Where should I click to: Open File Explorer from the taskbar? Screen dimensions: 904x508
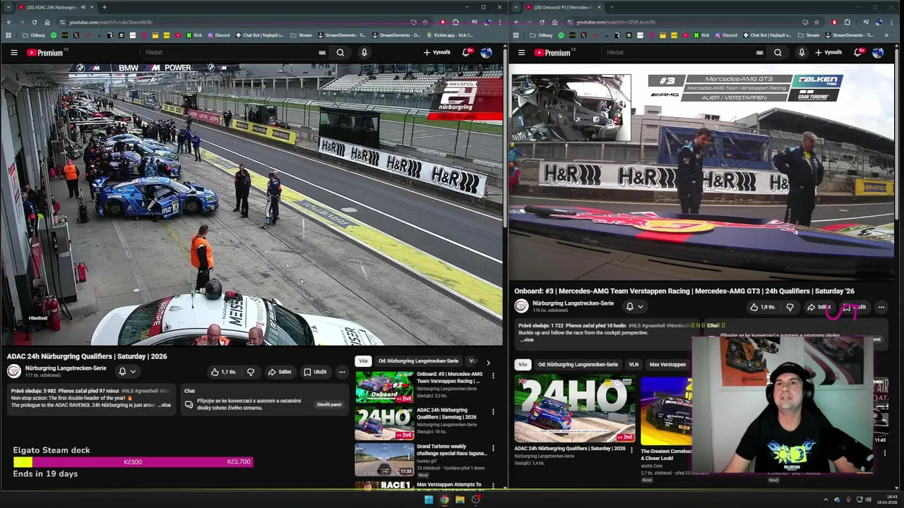pos(460,500)
